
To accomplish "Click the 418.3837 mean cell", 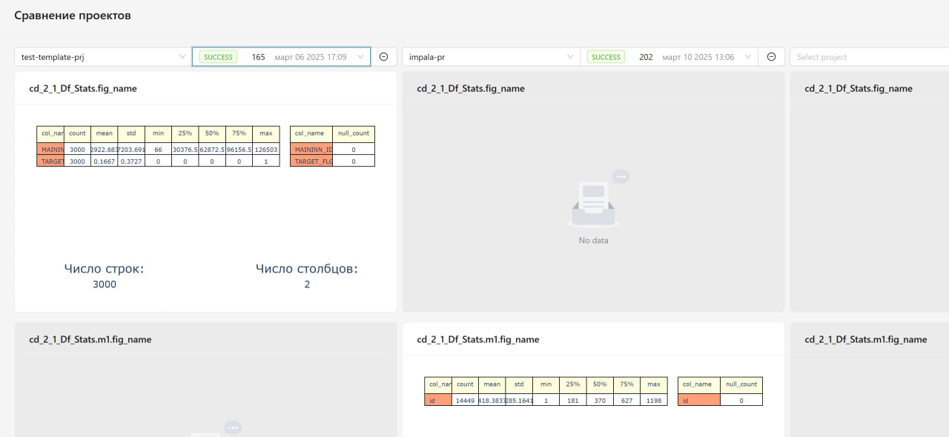I will tap(492, 400).
